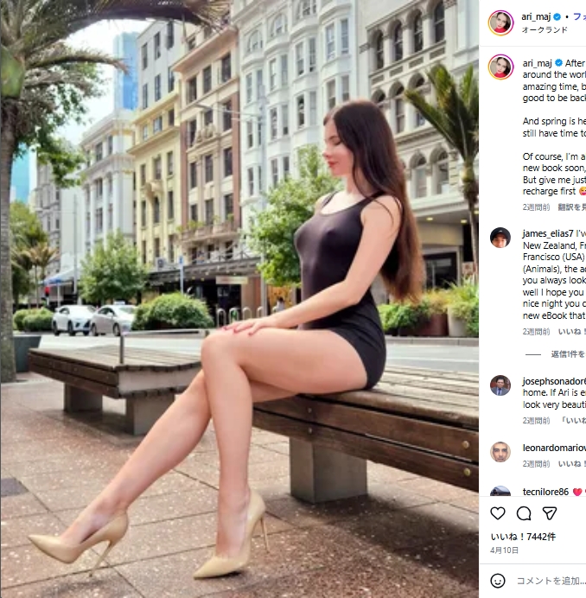The width and height of the screenshot is (586, 598).
Task: Click ari_maj avatar beside caption
Action: [500, 67]
